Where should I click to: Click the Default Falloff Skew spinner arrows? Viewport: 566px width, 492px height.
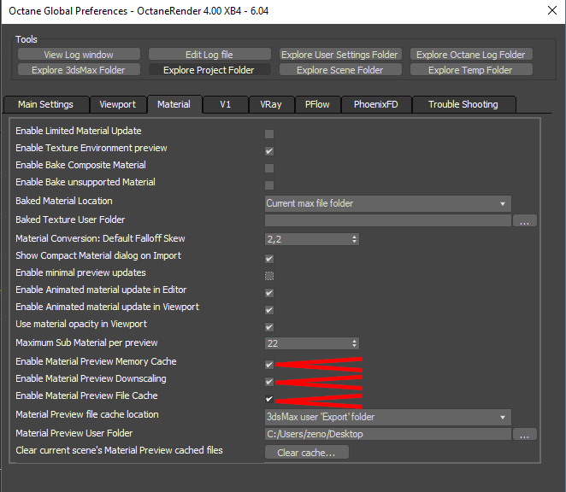tap(355, 239)
